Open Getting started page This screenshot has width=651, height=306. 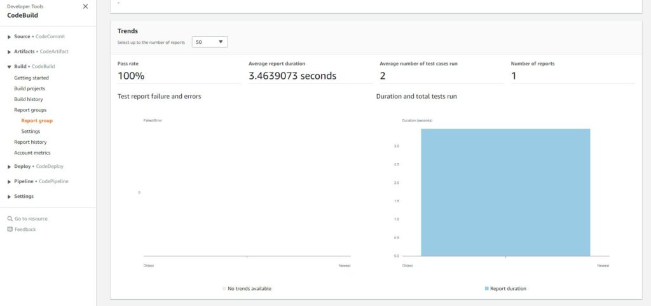[32, 78]
